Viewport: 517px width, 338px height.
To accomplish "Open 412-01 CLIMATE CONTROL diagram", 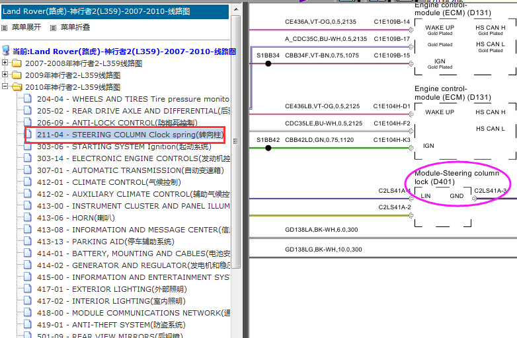I will [x=109, y=182].
